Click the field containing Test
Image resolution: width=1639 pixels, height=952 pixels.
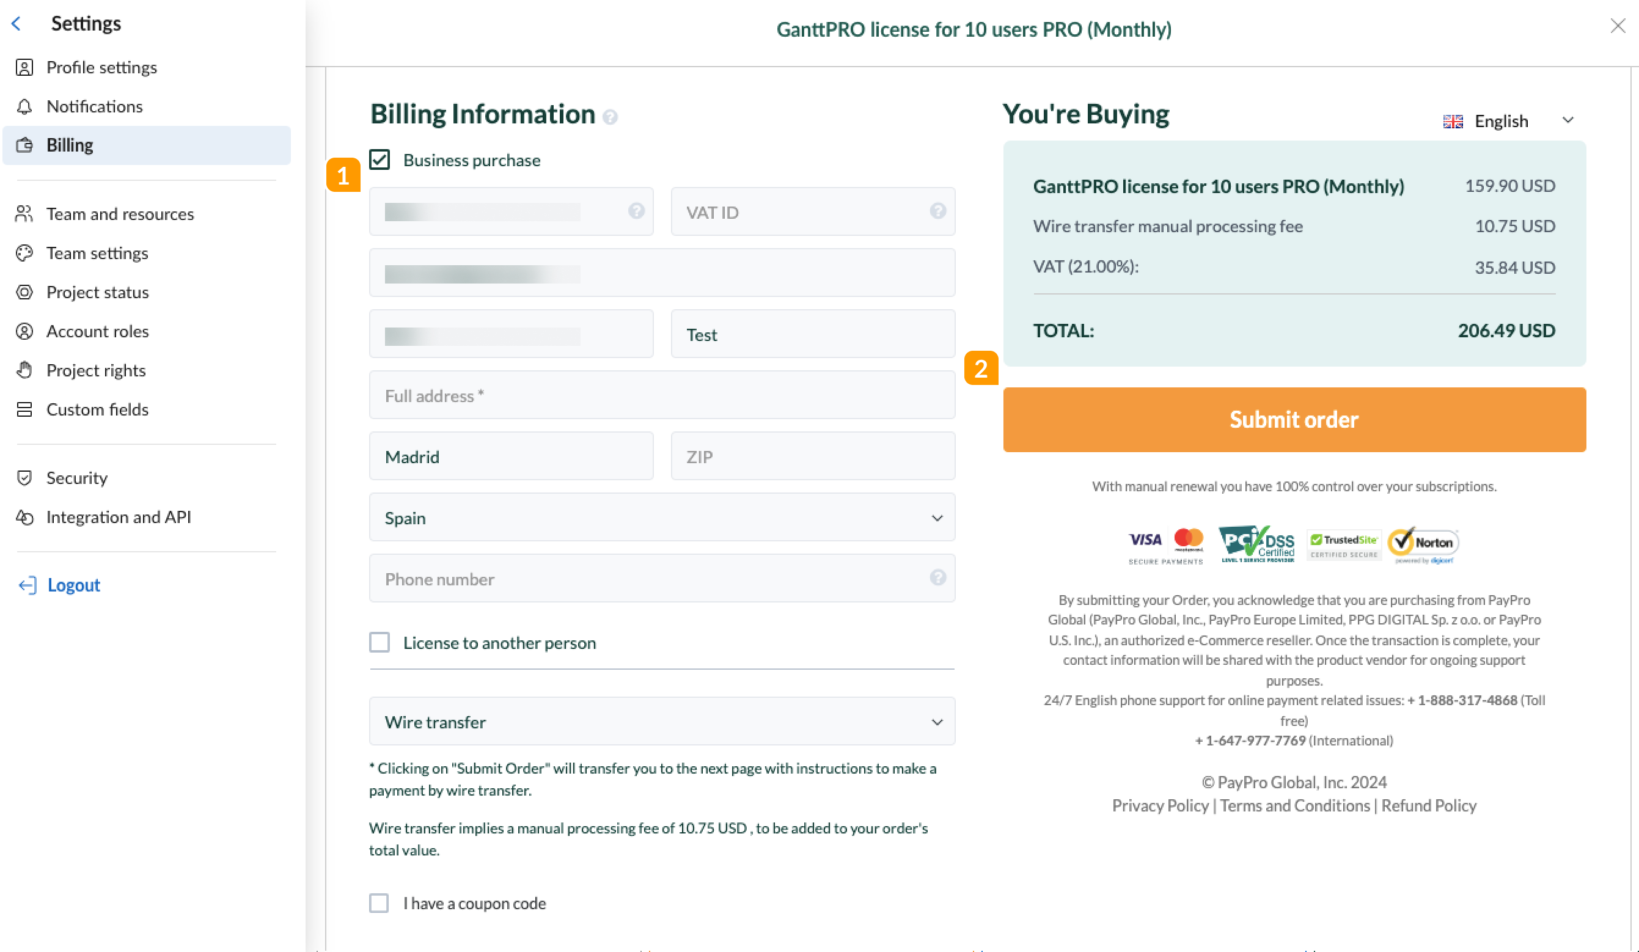(x=812, y=334)
